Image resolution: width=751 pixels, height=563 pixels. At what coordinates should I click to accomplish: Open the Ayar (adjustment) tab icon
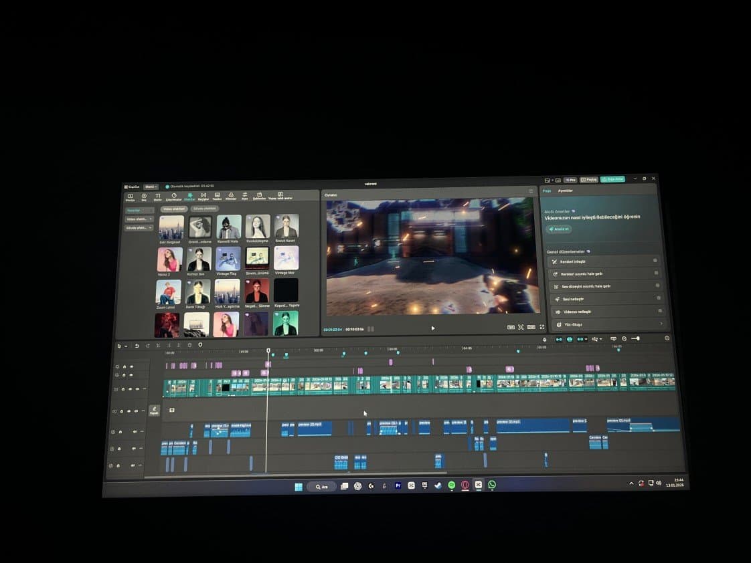pyautogui.click(x=245, y=196)
